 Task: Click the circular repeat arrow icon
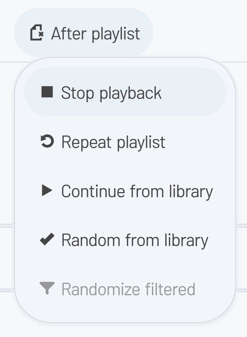(47, 141)
